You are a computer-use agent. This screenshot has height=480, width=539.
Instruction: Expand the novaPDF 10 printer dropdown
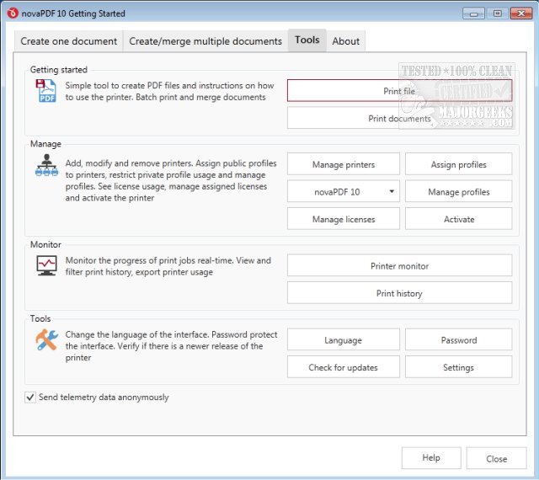pyautogui.click(x=343, y=192)
